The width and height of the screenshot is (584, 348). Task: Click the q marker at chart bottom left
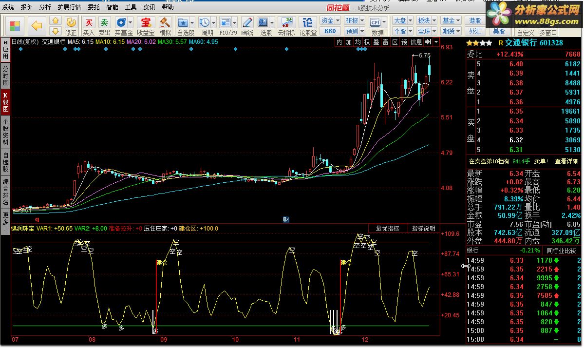coord(37,220)
